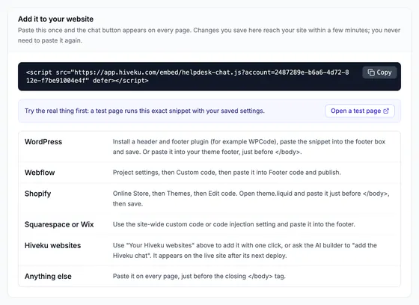Select the script embed code text
419x305 pixels.
(187, 76)
